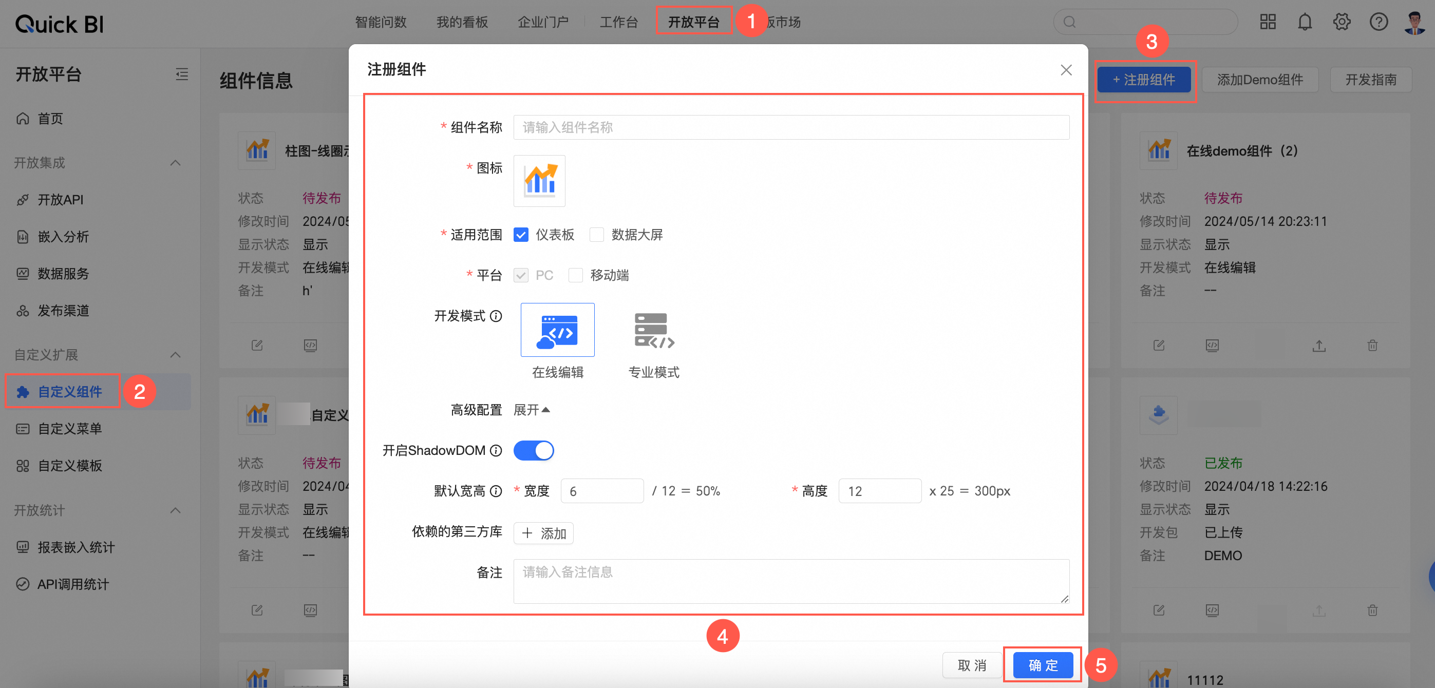Open the 智能问数 tab
Viewport: 1435px width, 688px height.
(x=381, y=22)
